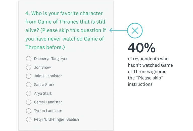Screen dimensions: 193x131
Task: Click the "Arya Stark" answer label text
Action: click(43, 93)
